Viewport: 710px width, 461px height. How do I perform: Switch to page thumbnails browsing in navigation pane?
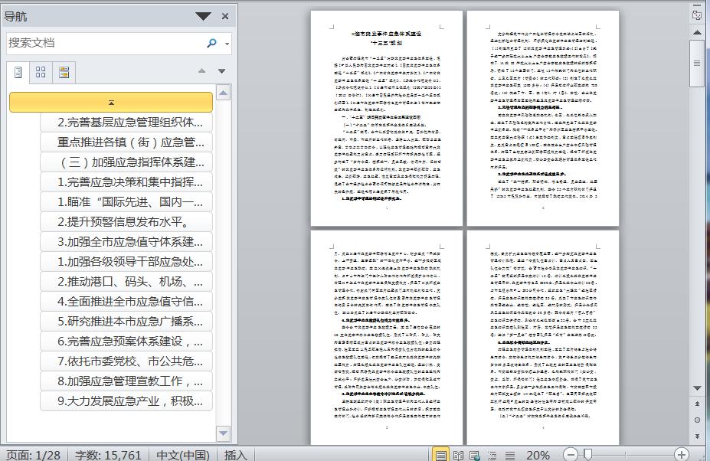[x=42, y=71]
